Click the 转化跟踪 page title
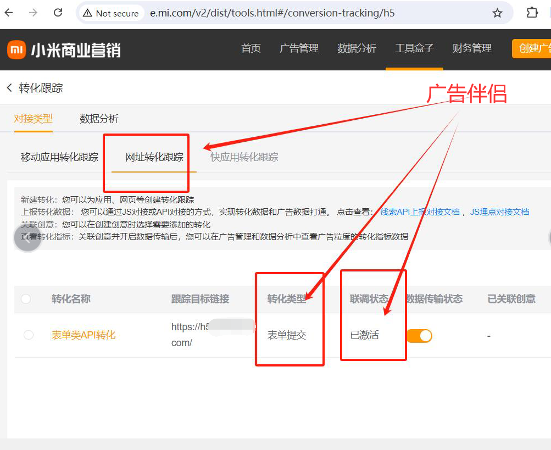Viewport: 551px width, 450px height. pos(41,88)
